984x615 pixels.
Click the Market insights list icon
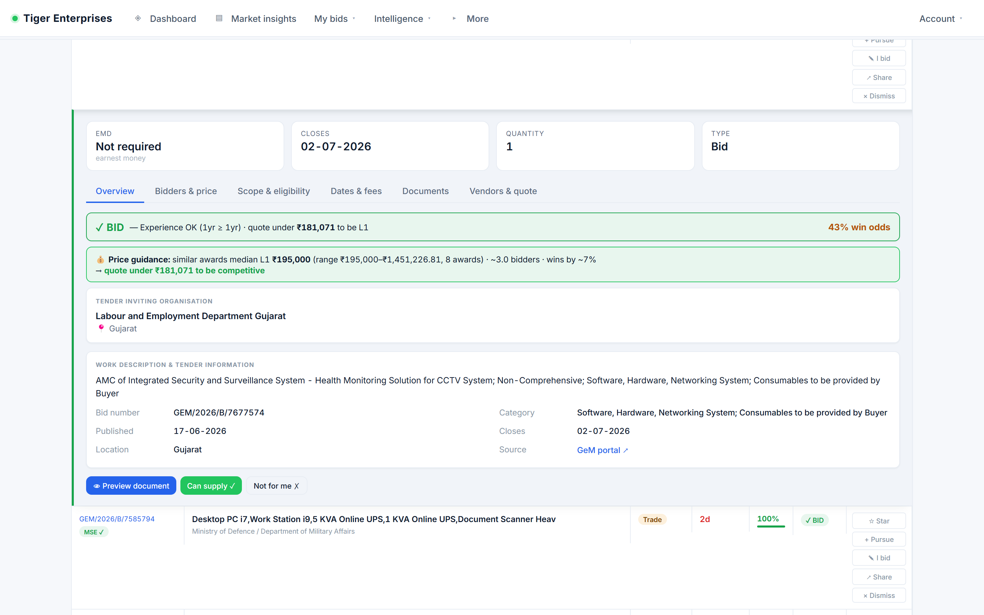(x=219, y=18)
